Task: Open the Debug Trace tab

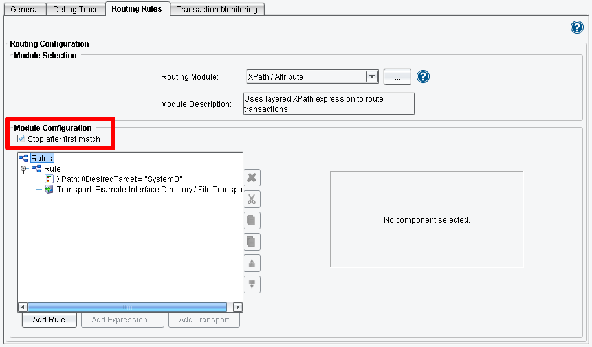Action: point(75,10)
